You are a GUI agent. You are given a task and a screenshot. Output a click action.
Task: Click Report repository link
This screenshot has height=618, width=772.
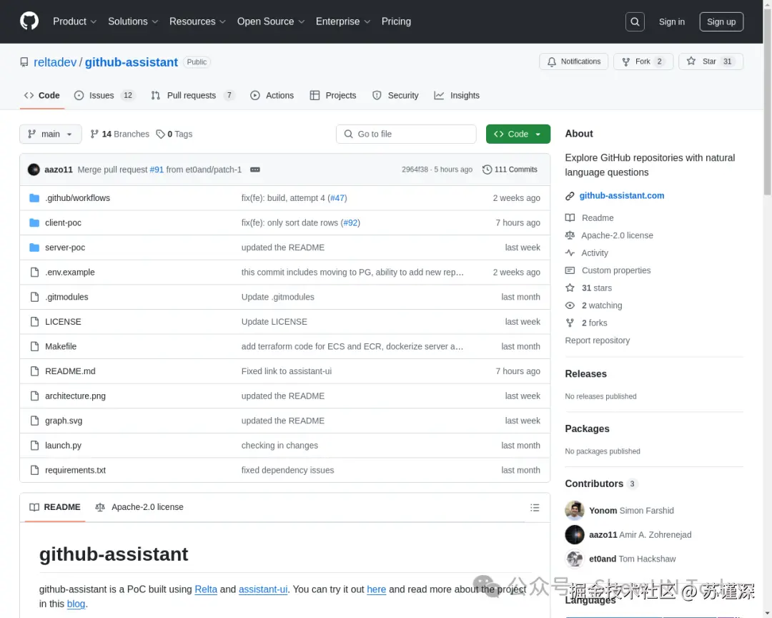pyautogui.click(x=597, y=340)
